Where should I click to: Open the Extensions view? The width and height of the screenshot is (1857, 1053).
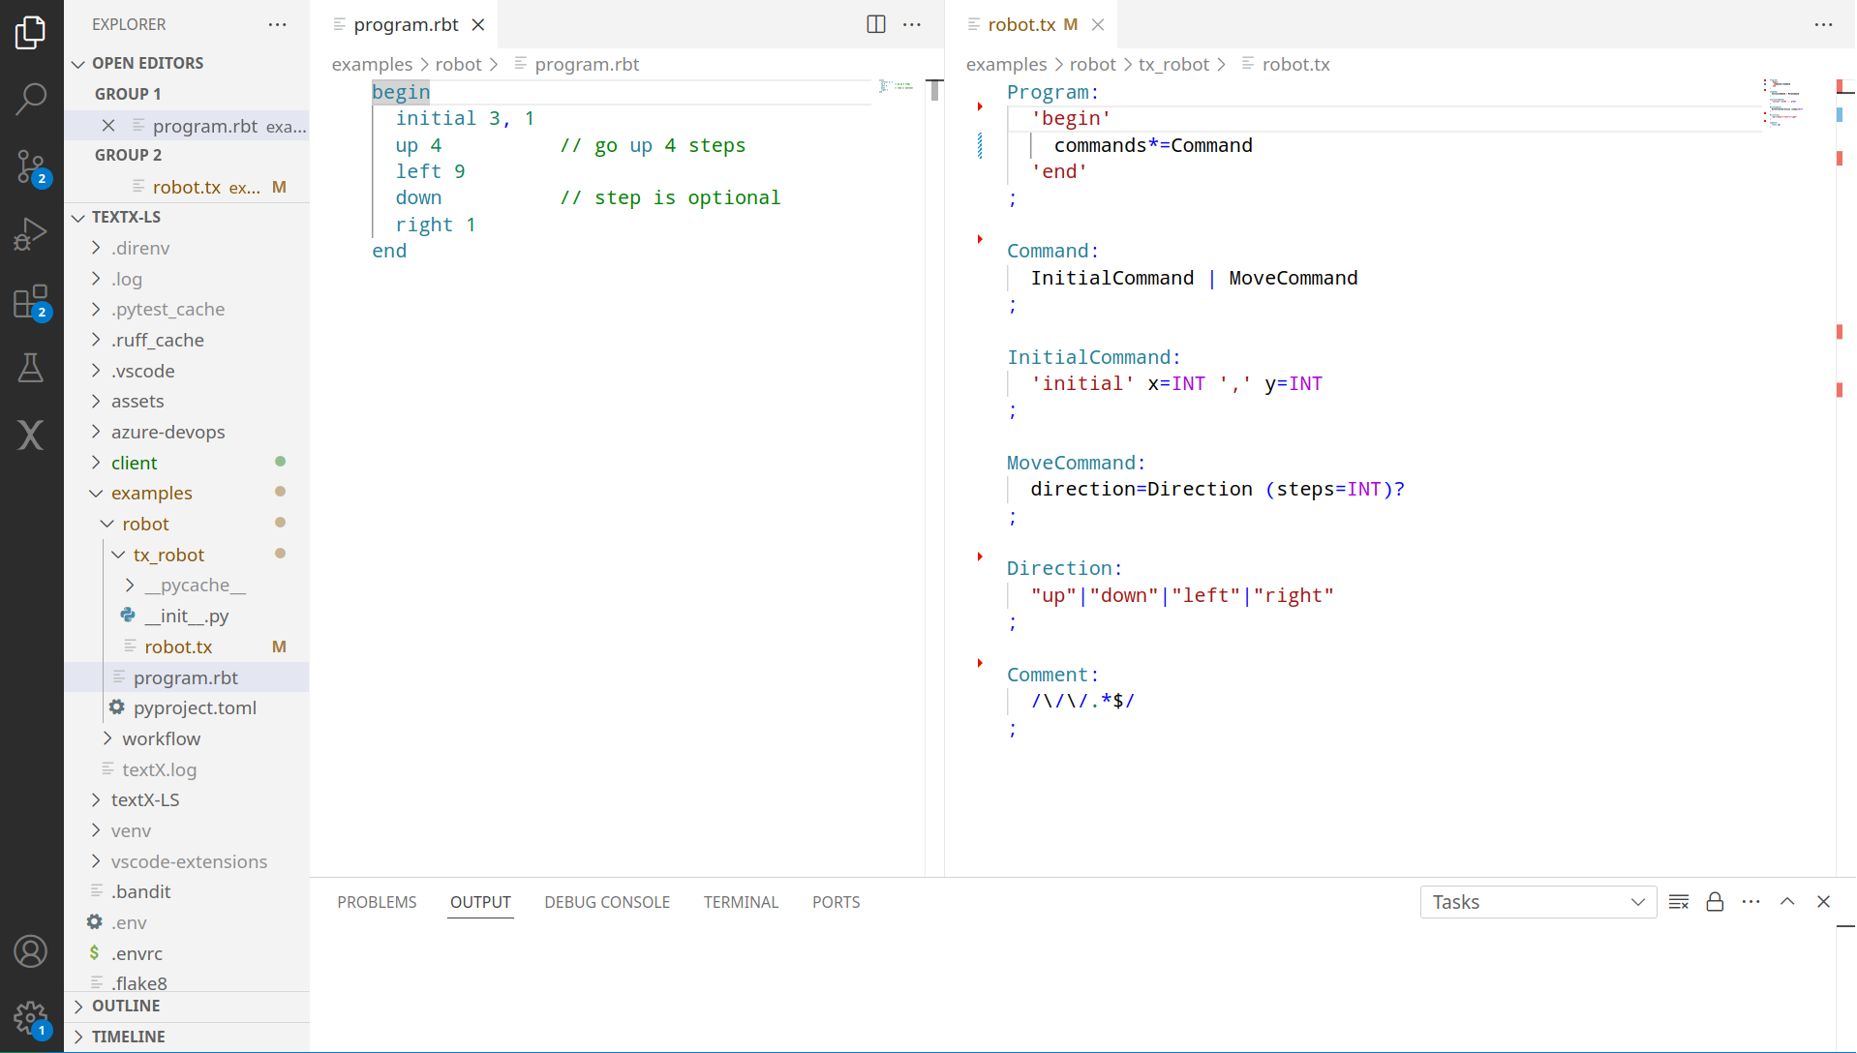(31, 301)
